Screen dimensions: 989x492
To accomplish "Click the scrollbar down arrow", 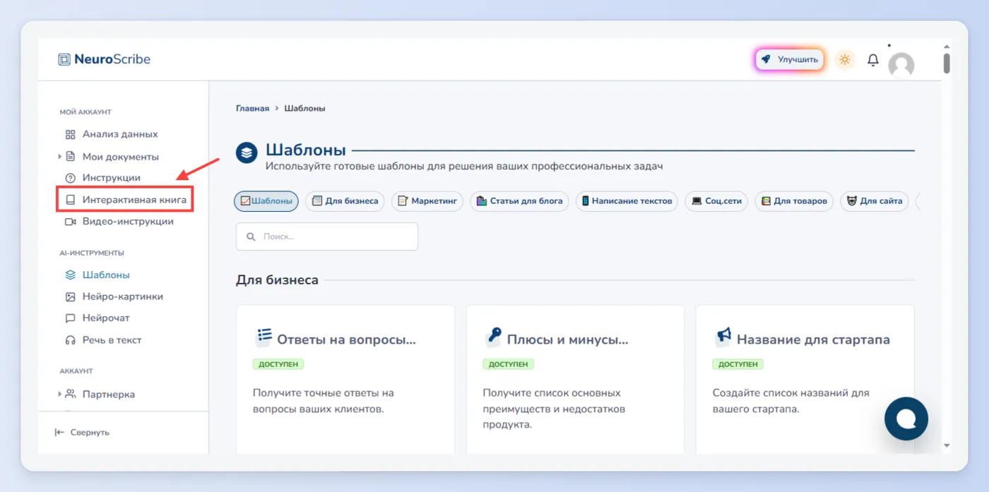I will [947, 445].
